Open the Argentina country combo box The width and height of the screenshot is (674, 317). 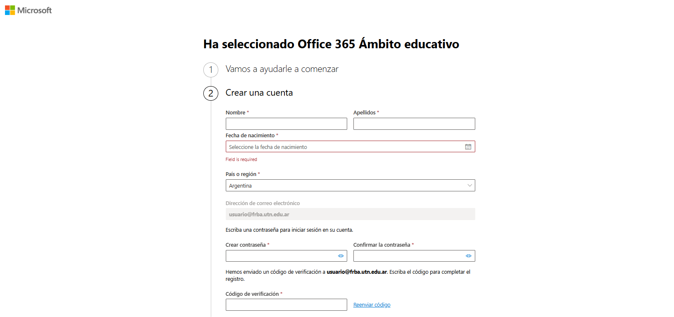(x=345, y=186)
